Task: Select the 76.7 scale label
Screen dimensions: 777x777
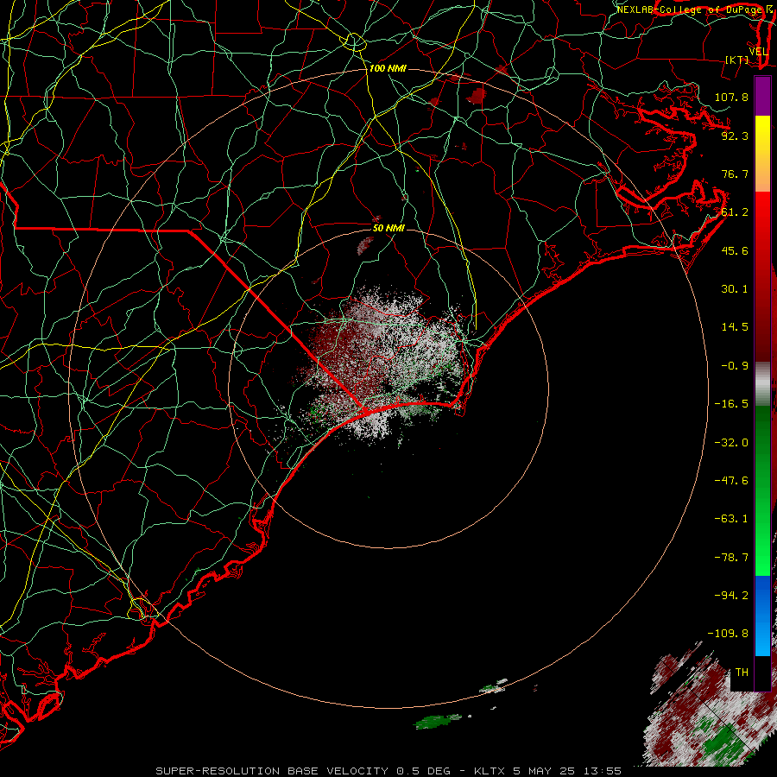Action: point(735,174)
